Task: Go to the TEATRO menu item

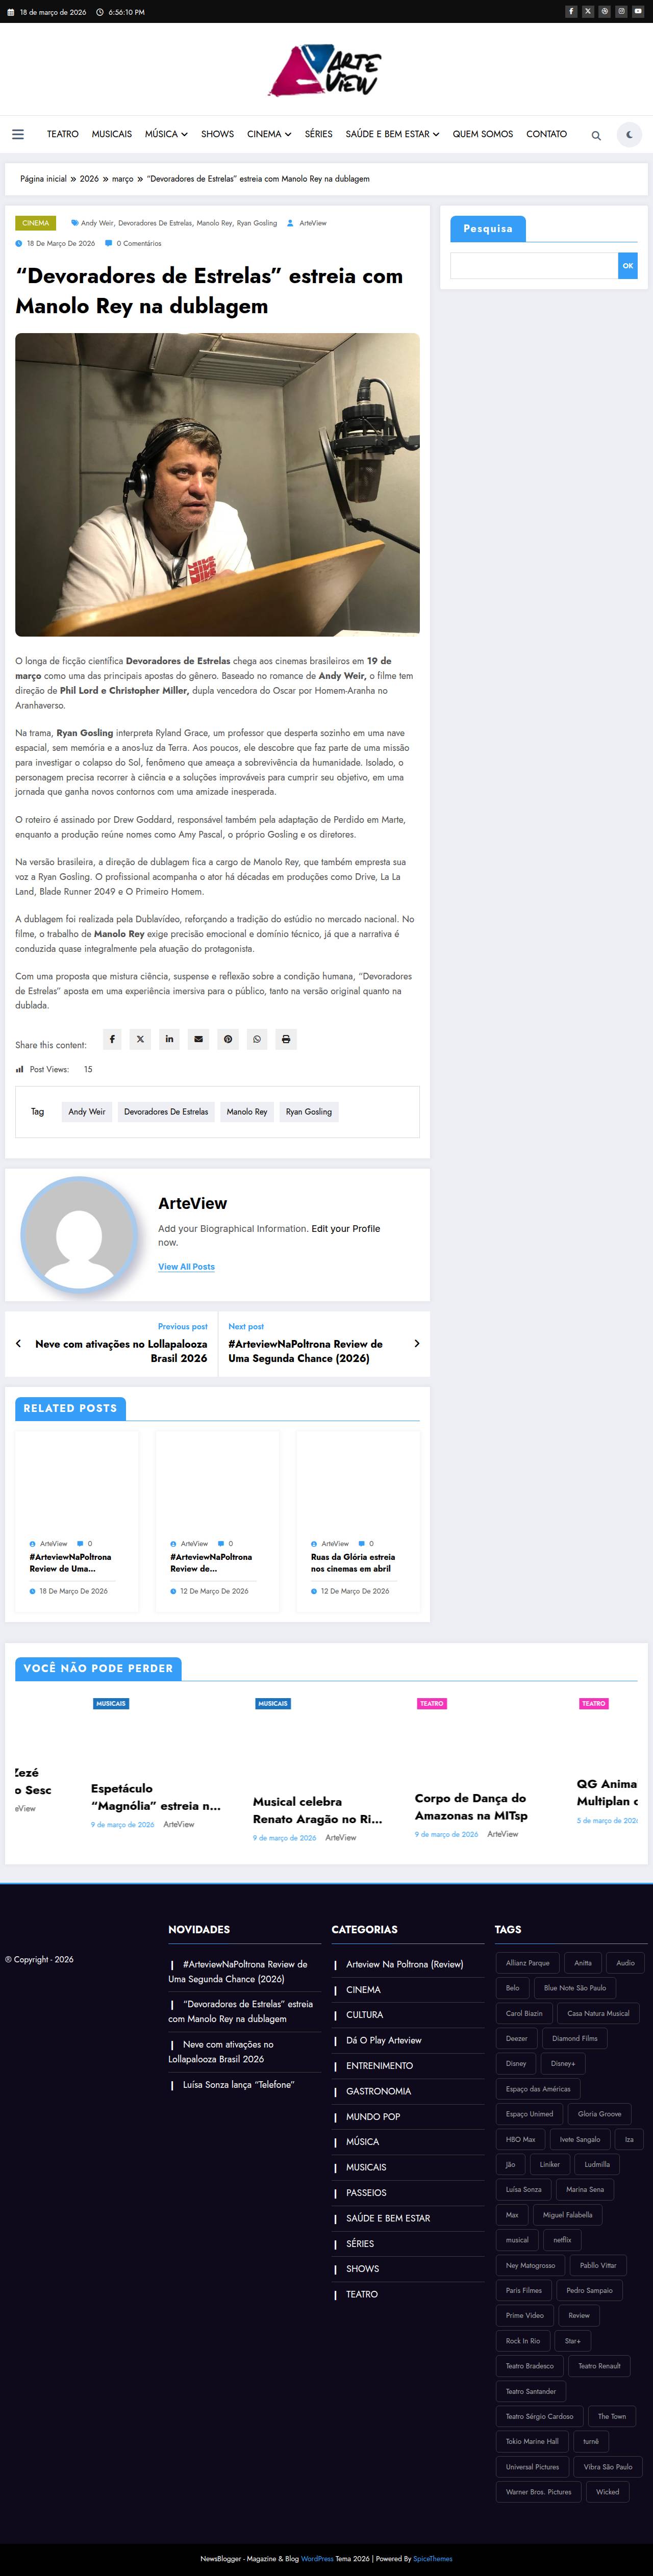Action: [x=62, y=134]
